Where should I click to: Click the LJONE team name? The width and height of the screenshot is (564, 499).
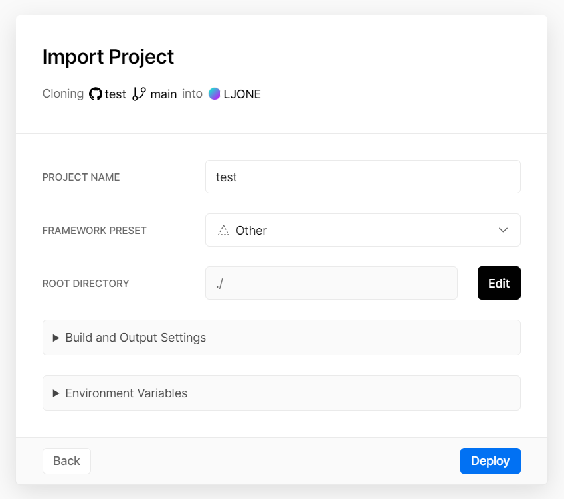click(242, 94)
